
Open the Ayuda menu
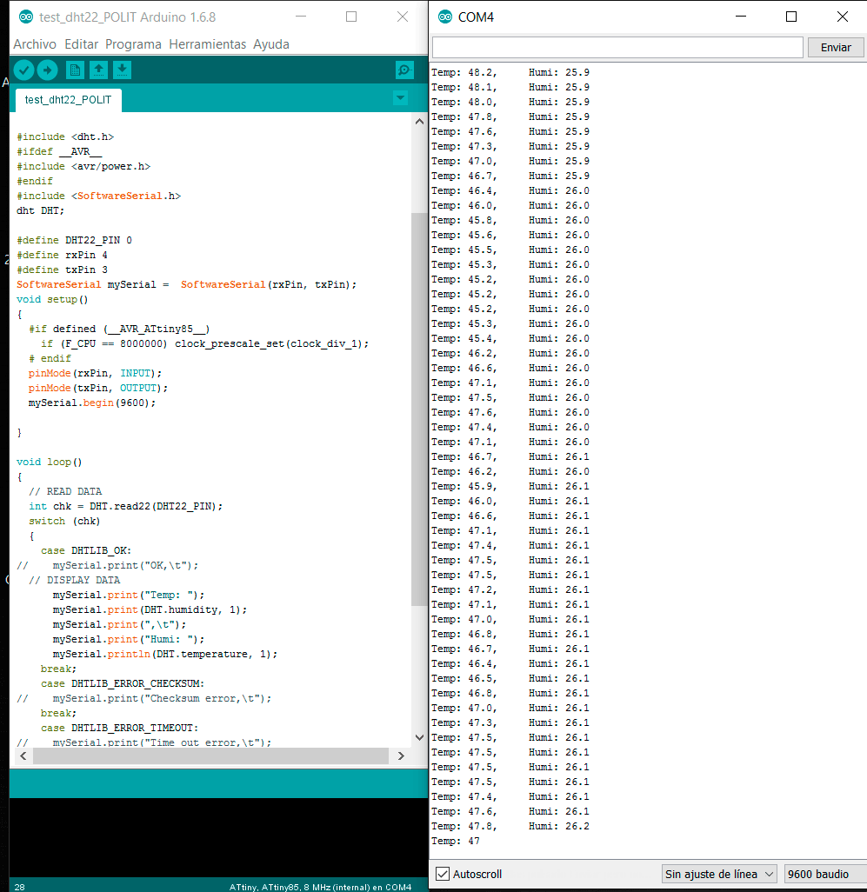[x=270, y=44]
